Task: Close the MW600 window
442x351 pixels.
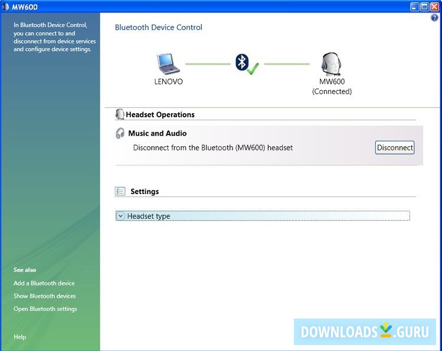Action: [434, 6]
